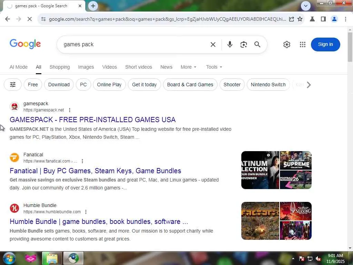
Task: Clear the search query
Action: click(213, 45)
